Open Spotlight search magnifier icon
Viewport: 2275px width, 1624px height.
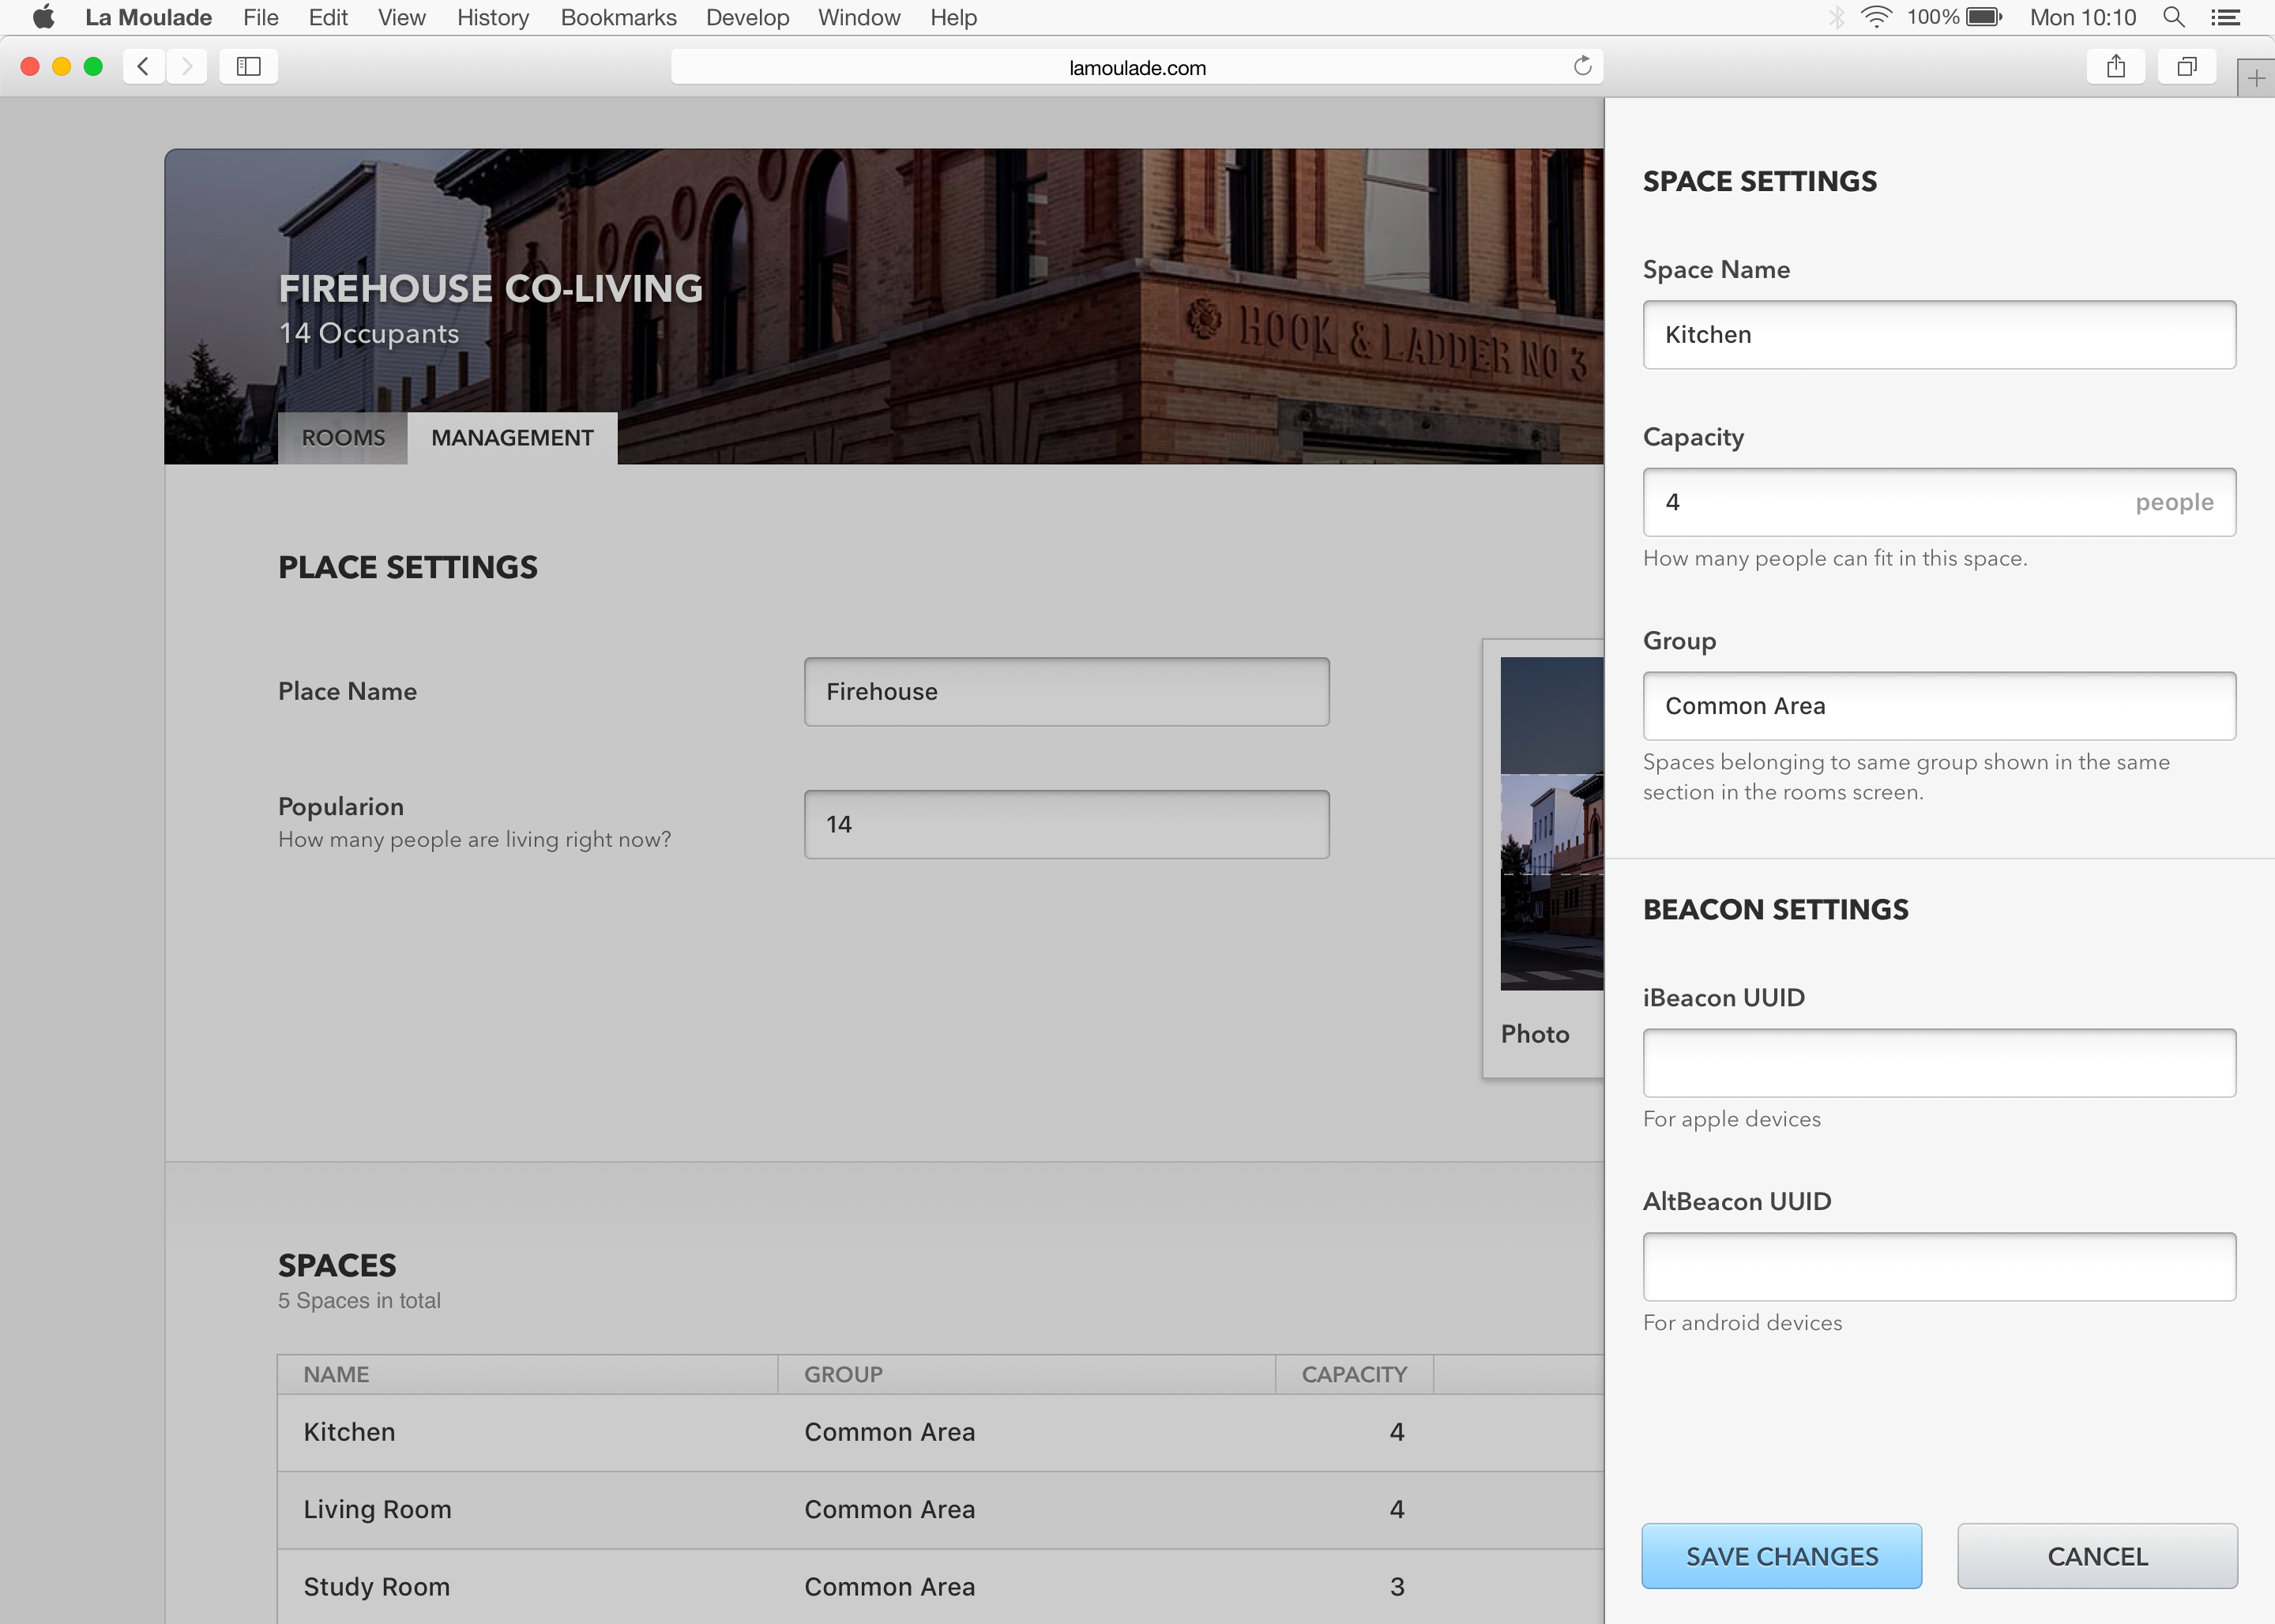tap(2173, 17)
